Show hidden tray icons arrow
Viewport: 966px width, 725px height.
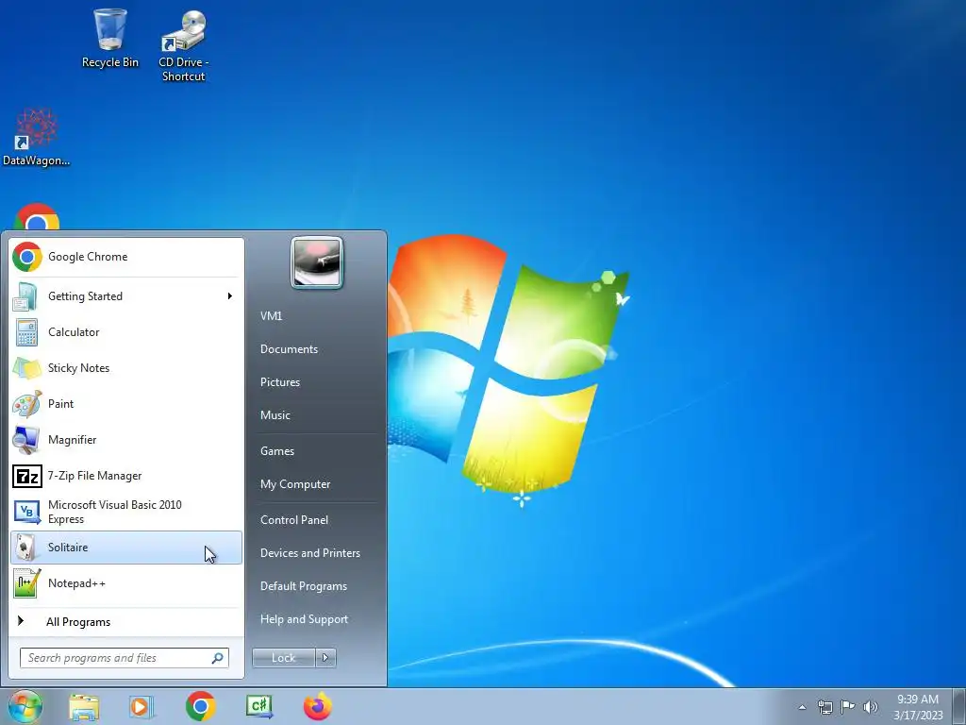[x=802, y=707]
